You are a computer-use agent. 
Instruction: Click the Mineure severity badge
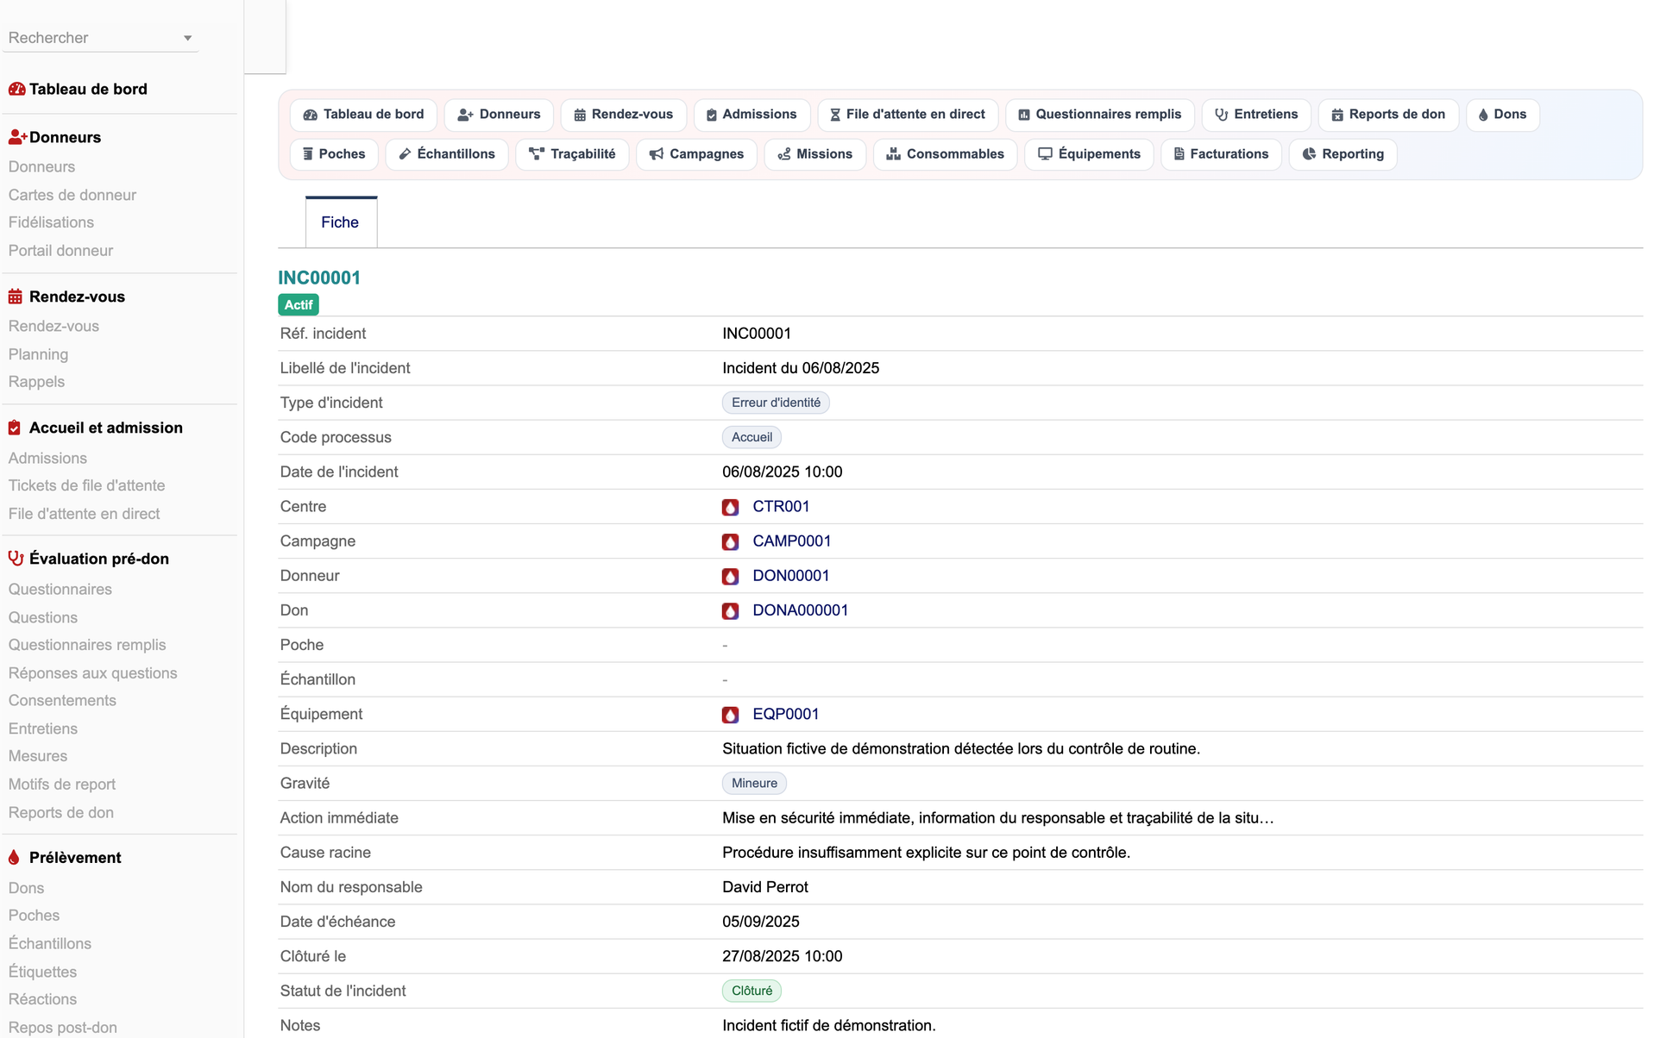click(x=754, y=784)
